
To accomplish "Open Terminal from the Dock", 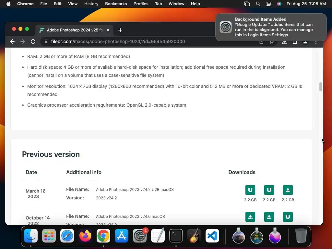I will tap(176, 236).
